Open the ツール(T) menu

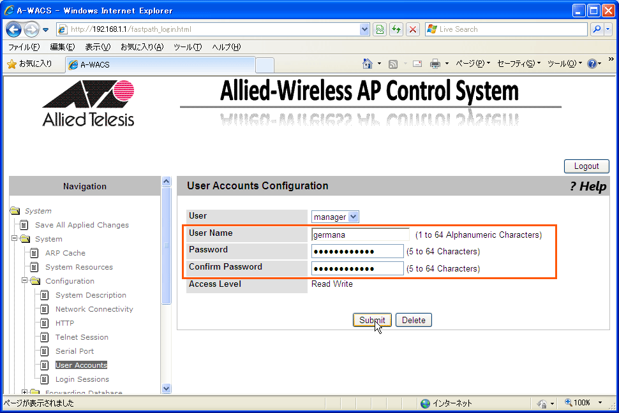[x=188, y=47]
